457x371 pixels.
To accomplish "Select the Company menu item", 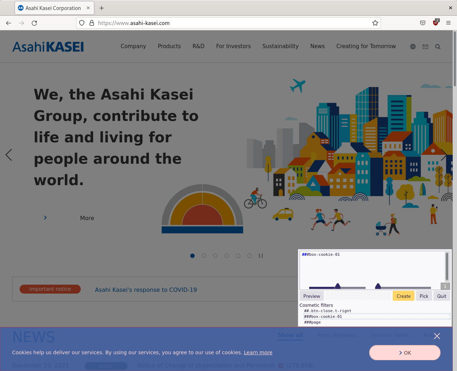I will (x=133, y=46).
